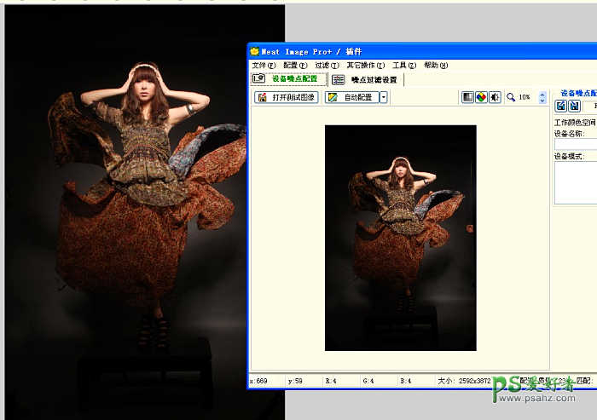Click the Neat Image title bar icon
Viewport: 597px width, 420px height.
point(255,52)
